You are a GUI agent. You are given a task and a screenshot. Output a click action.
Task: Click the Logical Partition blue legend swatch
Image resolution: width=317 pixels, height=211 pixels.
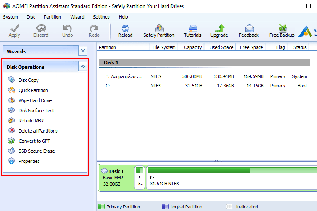(165, 206)
